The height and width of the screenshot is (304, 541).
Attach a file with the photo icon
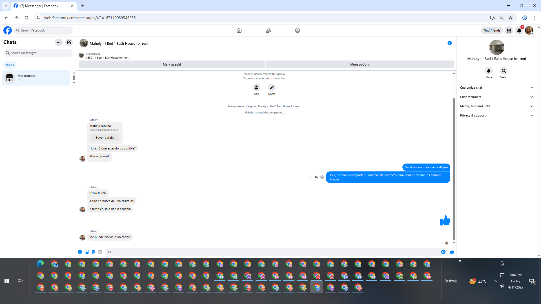(x=87, y=252)
